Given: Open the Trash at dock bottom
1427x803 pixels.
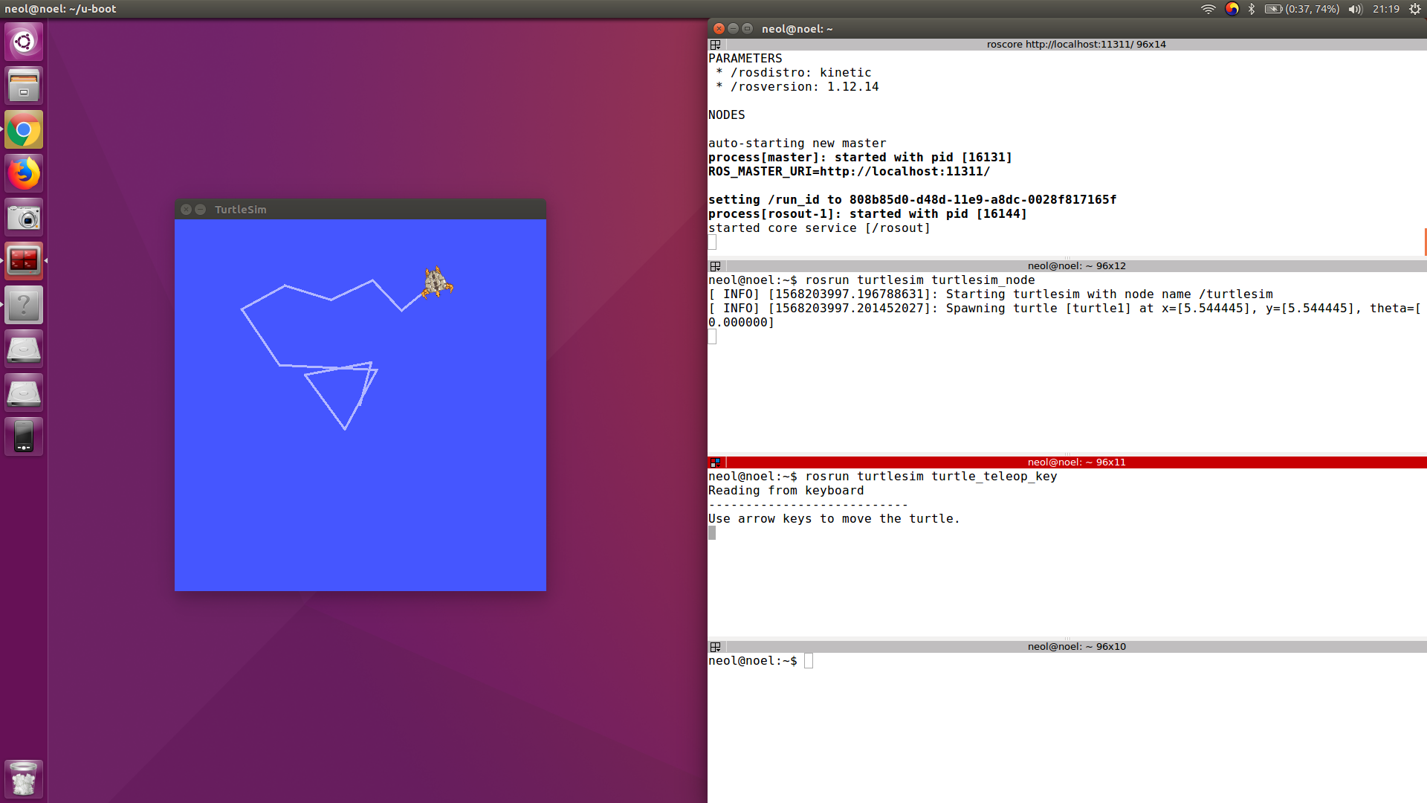Looking at the screenshot, I should click(24, 779).
